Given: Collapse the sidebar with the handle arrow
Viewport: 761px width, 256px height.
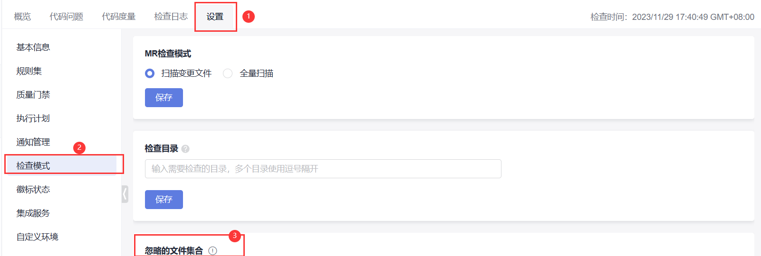Looking at the screenshot, I should tap(125, 194).
